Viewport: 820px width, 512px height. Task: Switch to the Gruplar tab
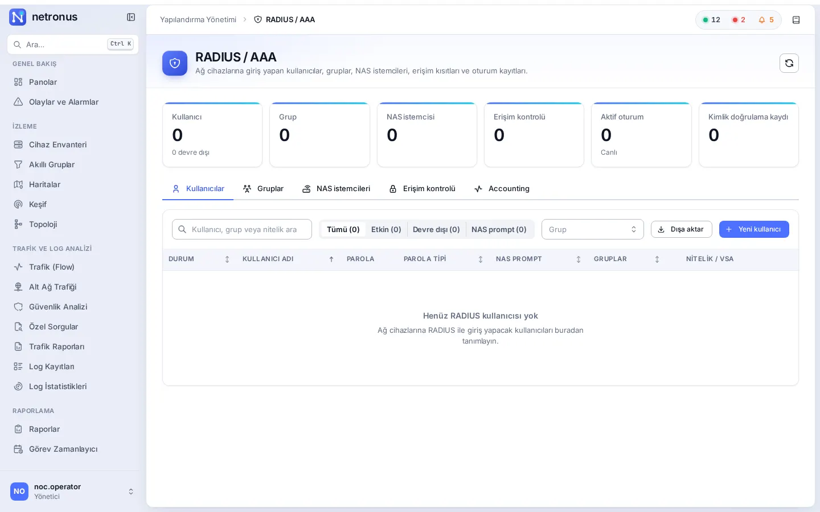tap(263, 189)
